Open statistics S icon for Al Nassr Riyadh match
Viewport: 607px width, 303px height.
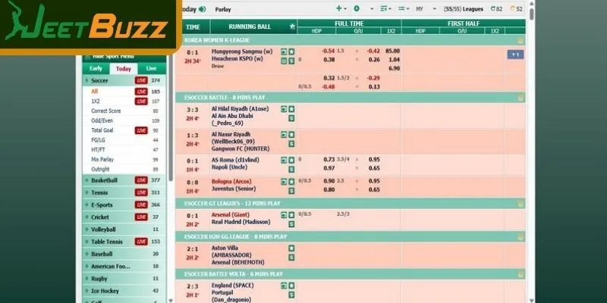[291, 144]
